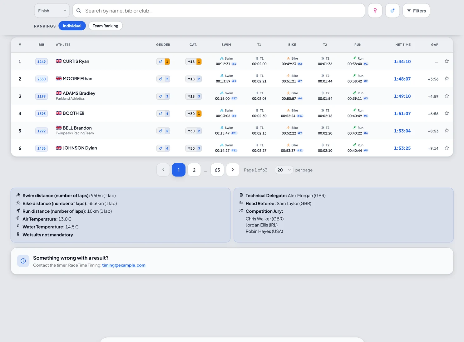Click the bike icon in MOORE Ethan's row
The image size is (464, 342).
(x=288, y=76)
